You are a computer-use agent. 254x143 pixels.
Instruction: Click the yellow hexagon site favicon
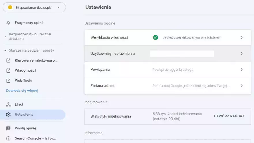[10, 7]
